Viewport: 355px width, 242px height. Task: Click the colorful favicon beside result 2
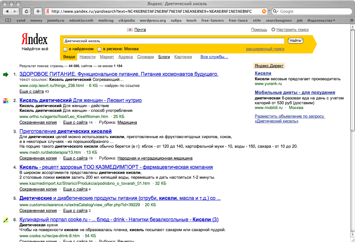6,101
